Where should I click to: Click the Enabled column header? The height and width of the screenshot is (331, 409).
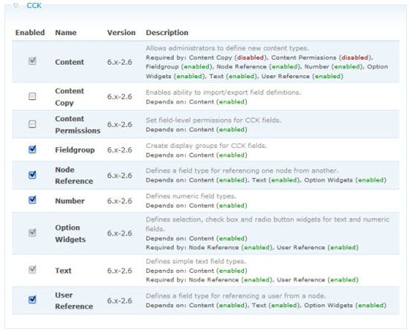click(30, 33)
